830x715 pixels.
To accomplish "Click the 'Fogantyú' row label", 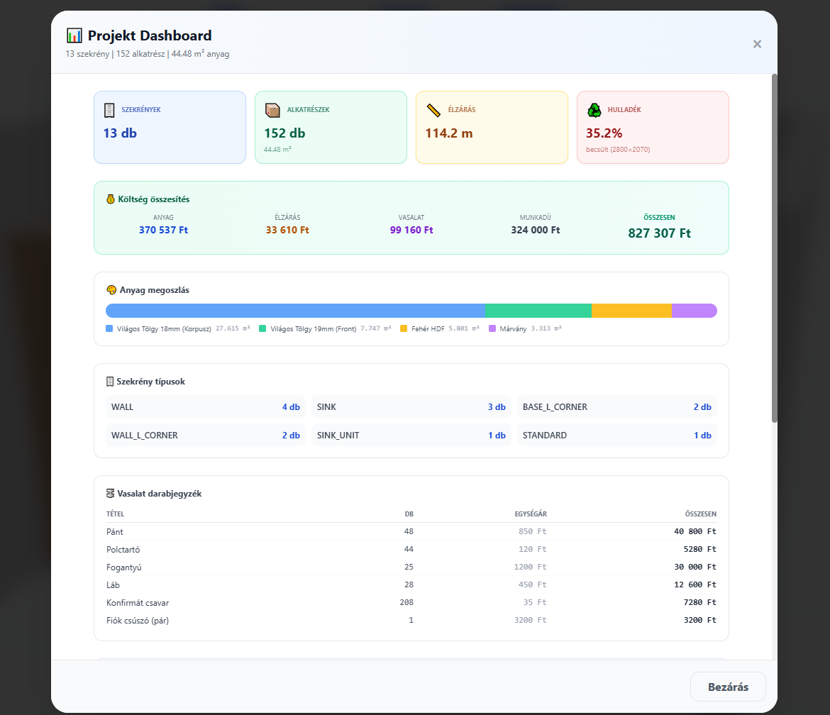I will tap(124, 567).
